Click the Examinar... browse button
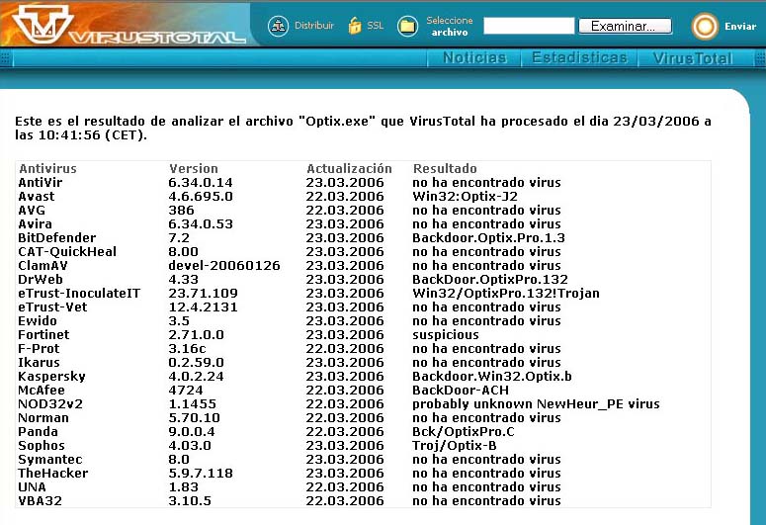Image resolution: width=766 pixels, height=525 pixels. pos(626,26)
